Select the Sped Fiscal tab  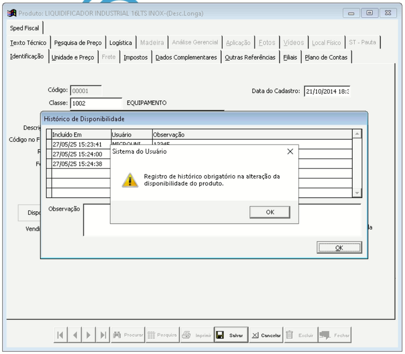point(24,28)
